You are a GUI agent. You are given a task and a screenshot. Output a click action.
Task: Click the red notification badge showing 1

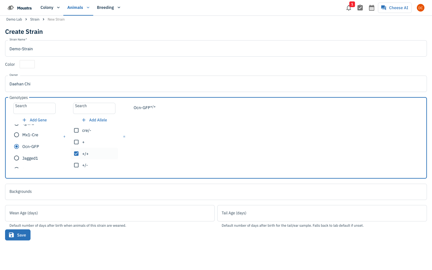[x=352, y=4]
